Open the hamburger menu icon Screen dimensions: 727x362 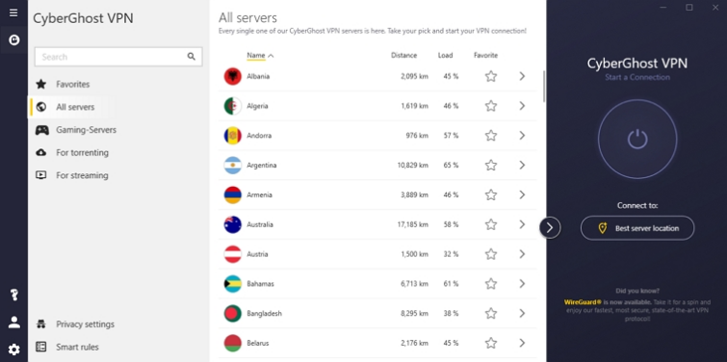pyautogui.click(x=13, y=13)
